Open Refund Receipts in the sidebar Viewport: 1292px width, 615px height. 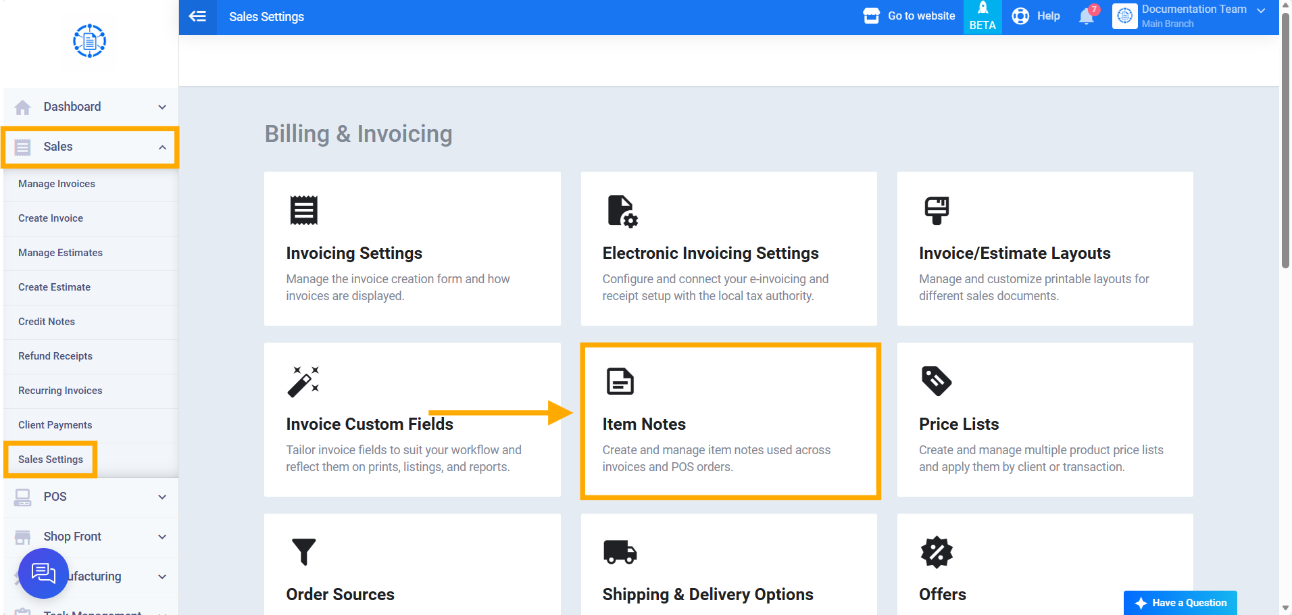point(55,356)
